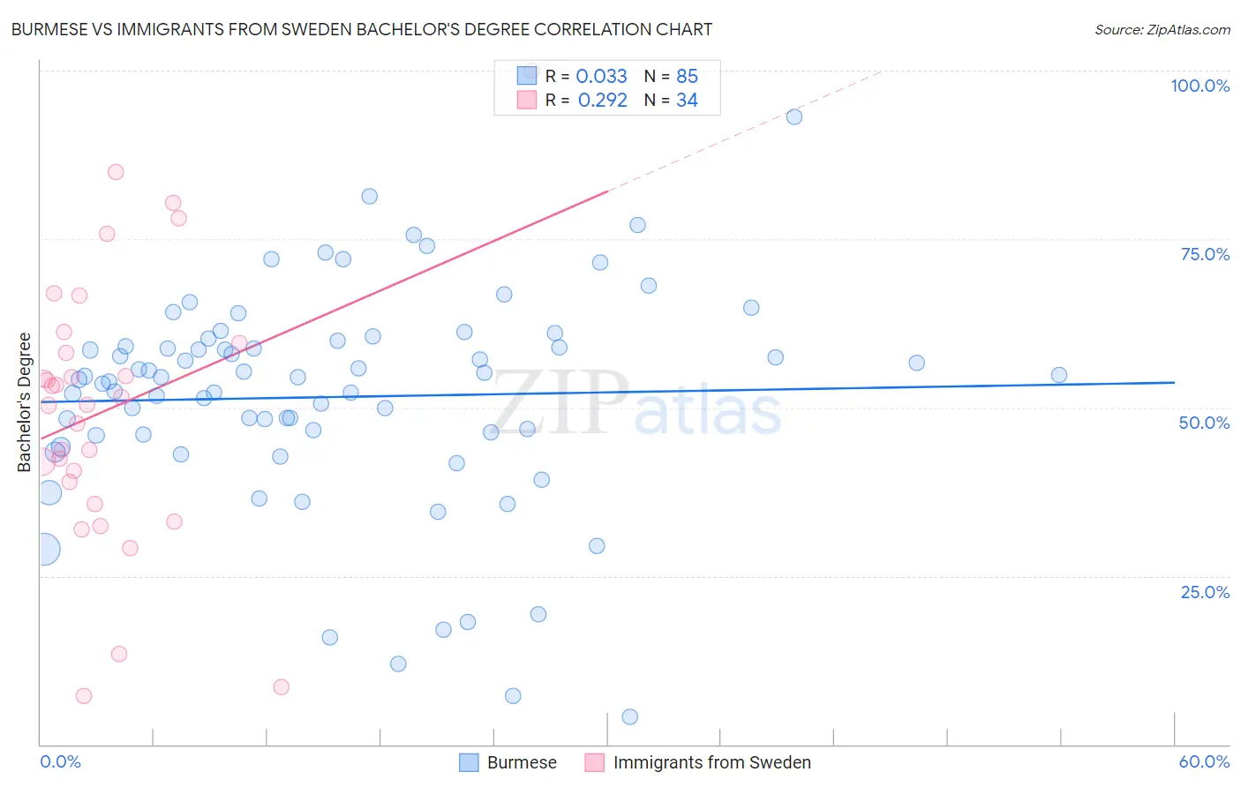Click the Bachelor's Degree axis title

point(25,402)
